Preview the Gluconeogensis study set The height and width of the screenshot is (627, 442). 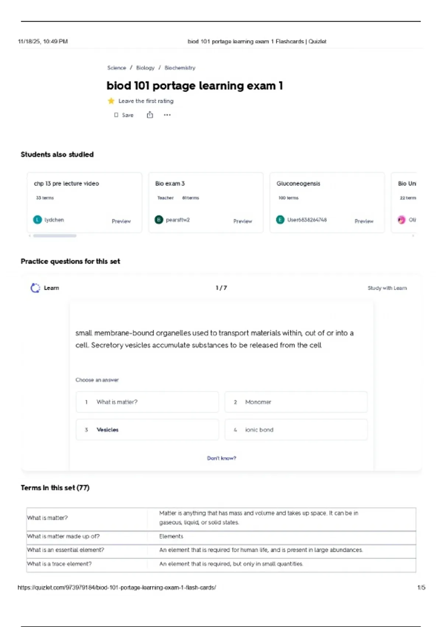(364, 221)
